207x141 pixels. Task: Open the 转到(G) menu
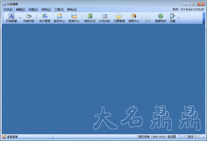(46, 9)
